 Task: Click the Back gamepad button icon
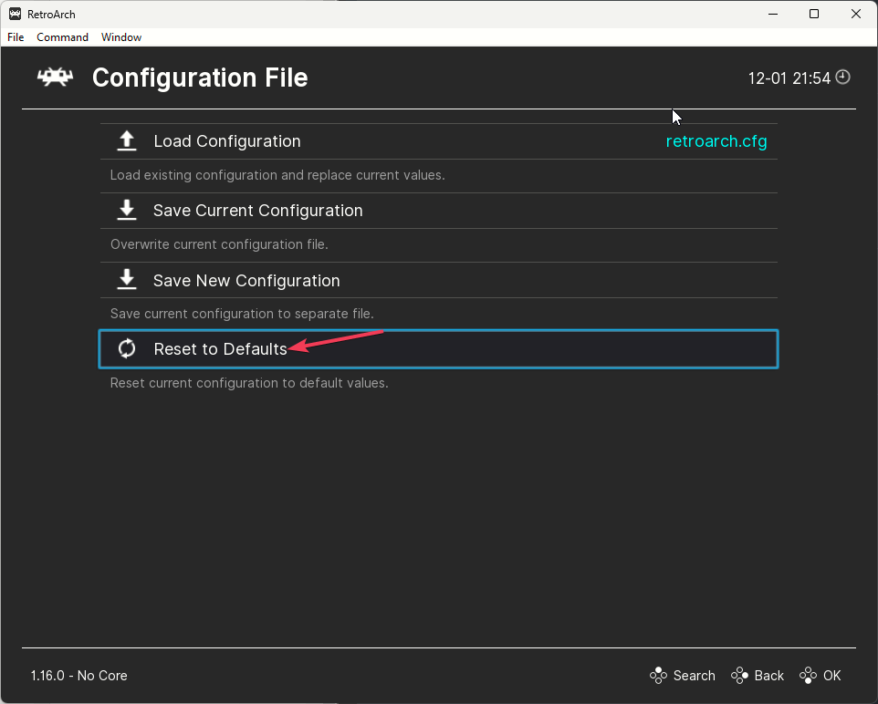coord(740,676)
